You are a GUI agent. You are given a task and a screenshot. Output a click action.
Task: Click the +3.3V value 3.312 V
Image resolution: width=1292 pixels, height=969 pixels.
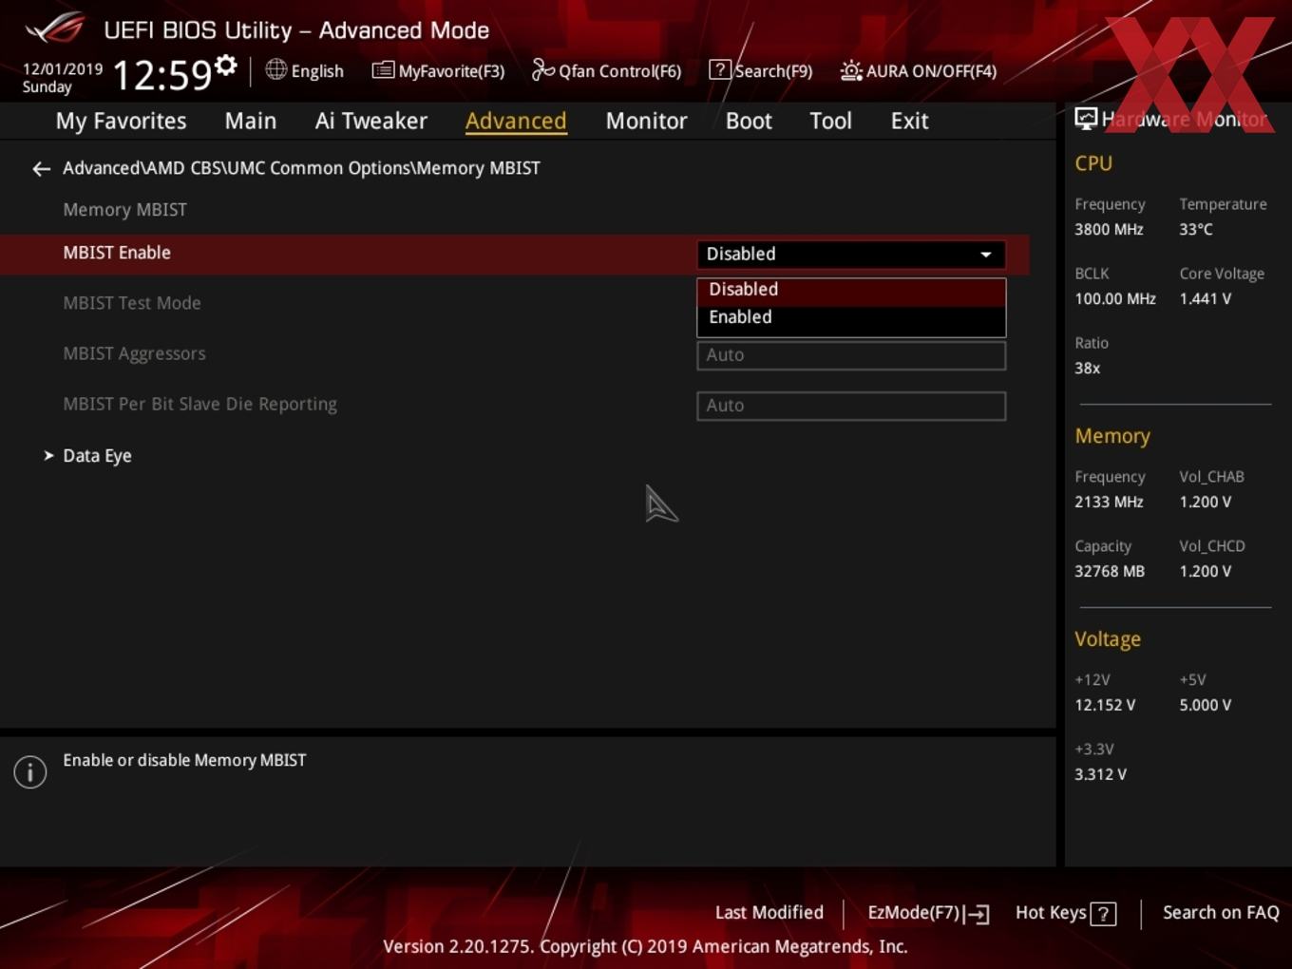1100,775
